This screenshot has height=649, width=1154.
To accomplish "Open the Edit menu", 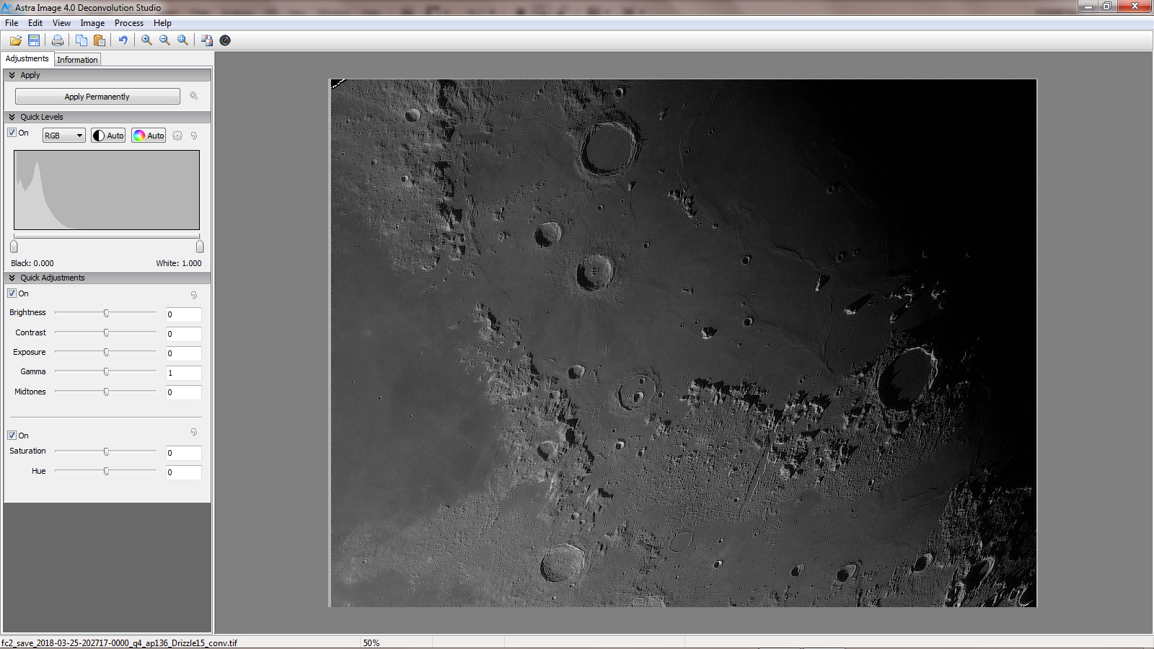I will pyautogui.click(x=35, y=23).
